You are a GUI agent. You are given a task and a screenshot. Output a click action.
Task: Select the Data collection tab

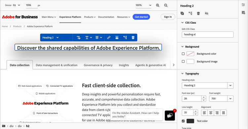coord(20,65)
